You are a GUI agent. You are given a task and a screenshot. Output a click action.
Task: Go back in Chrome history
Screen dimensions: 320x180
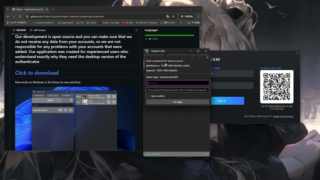click(8, 16)
